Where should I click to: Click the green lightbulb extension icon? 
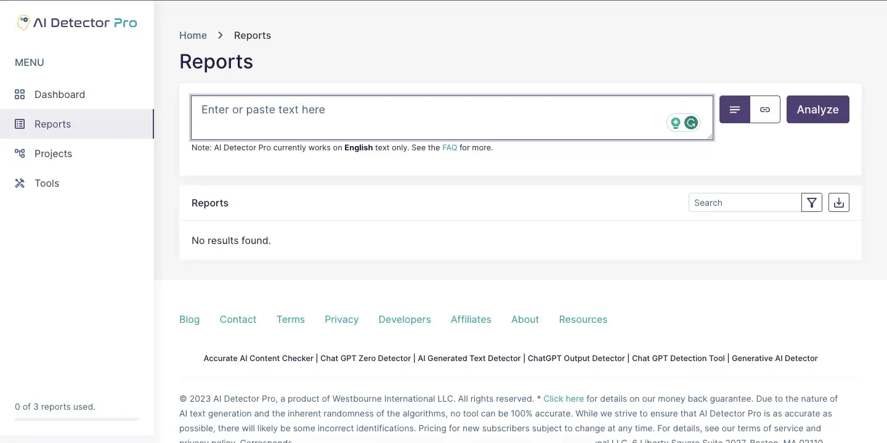(x=676, y=123)
